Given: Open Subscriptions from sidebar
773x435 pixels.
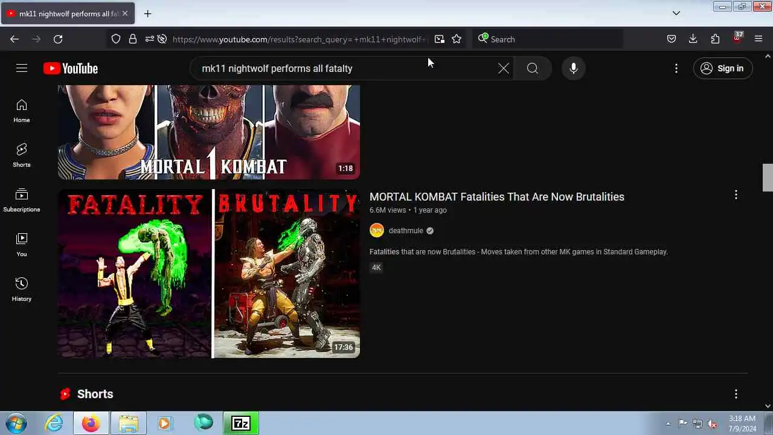Looking at the screenshot, I should 22,201.
